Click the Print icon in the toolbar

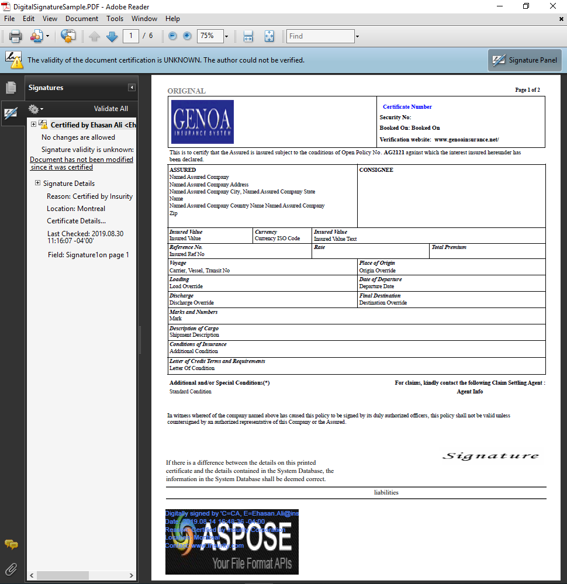(x=16, y=36)
